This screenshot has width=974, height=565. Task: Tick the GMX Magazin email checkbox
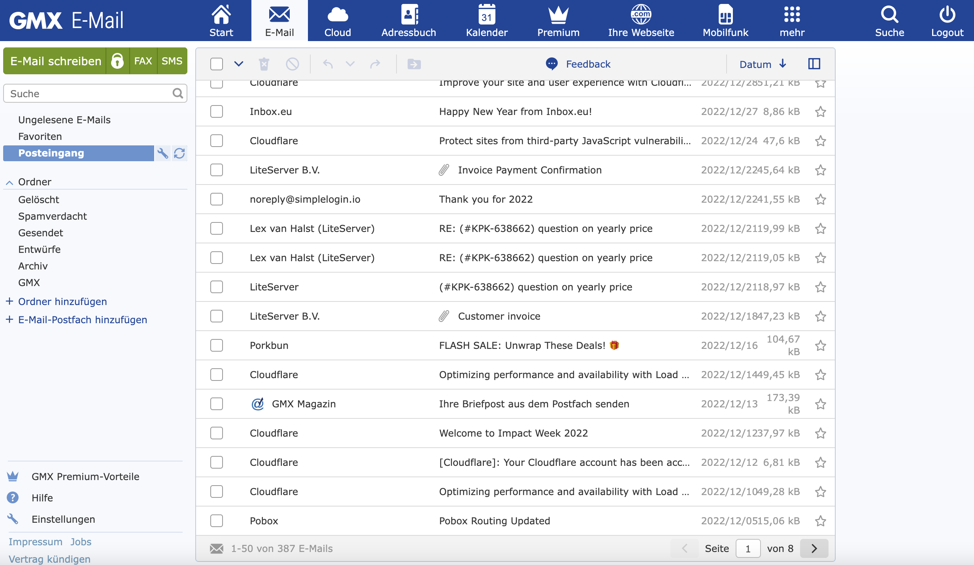[x=217, y=404]
